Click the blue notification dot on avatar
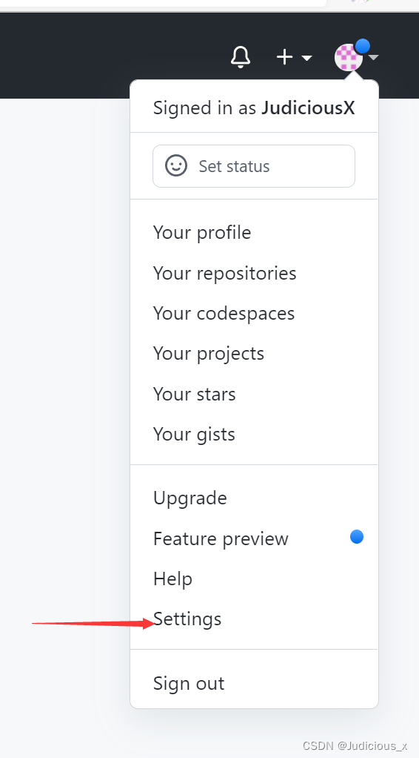 click(x=363, y=46)
